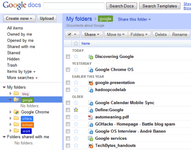
Task: Show Shared with me documents
Action: pos(21,46)
